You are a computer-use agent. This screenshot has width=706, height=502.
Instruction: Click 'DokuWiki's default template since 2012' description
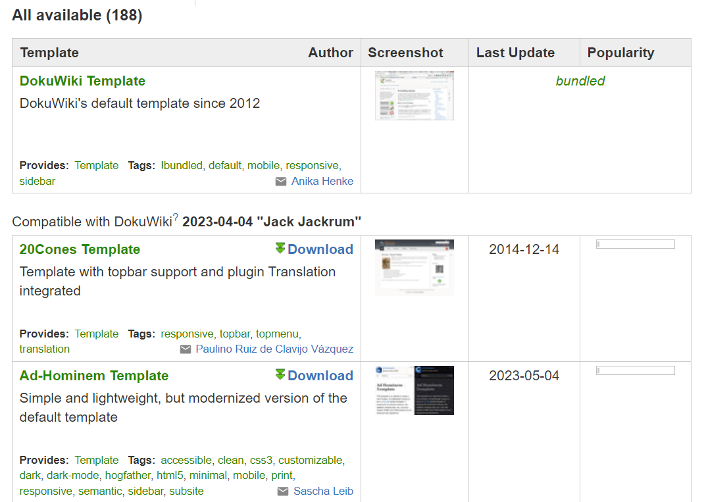[139, 103]
